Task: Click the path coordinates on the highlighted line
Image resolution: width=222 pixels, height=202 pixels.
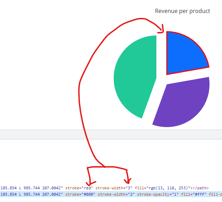Action: pyautogui.click(x=32, y=194)
